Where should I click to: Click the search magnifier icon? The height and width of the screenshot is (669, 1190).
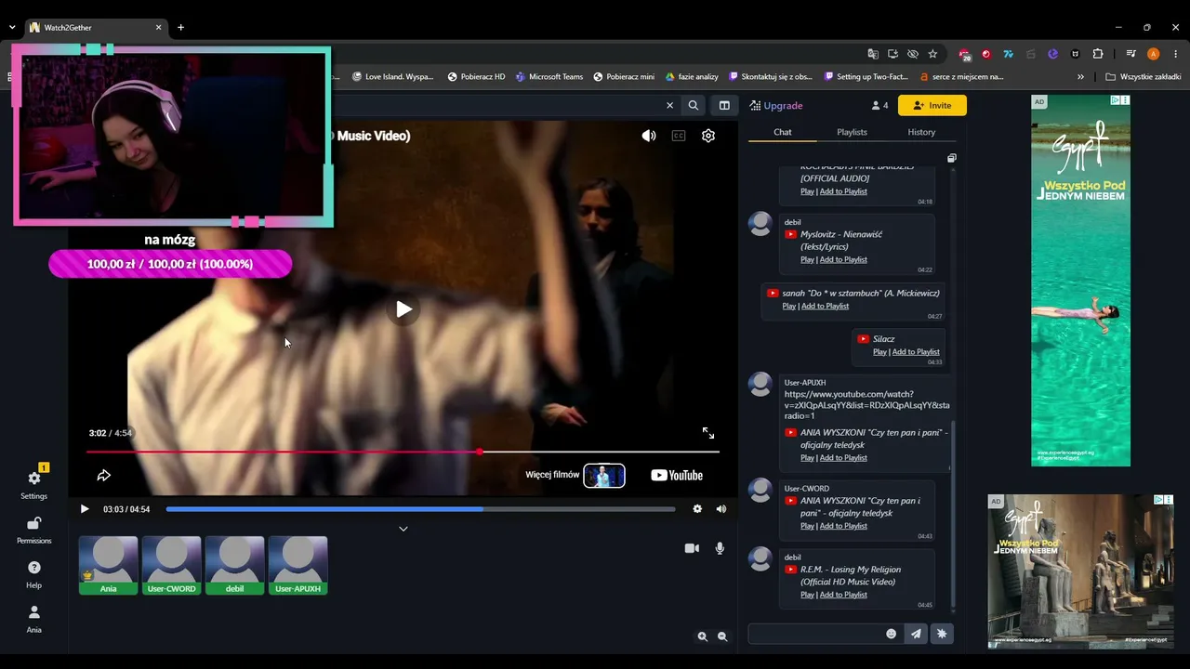(694, 106)
